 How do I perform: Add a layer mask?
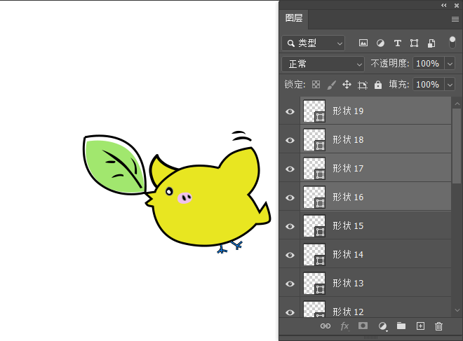tap(363, 326)
